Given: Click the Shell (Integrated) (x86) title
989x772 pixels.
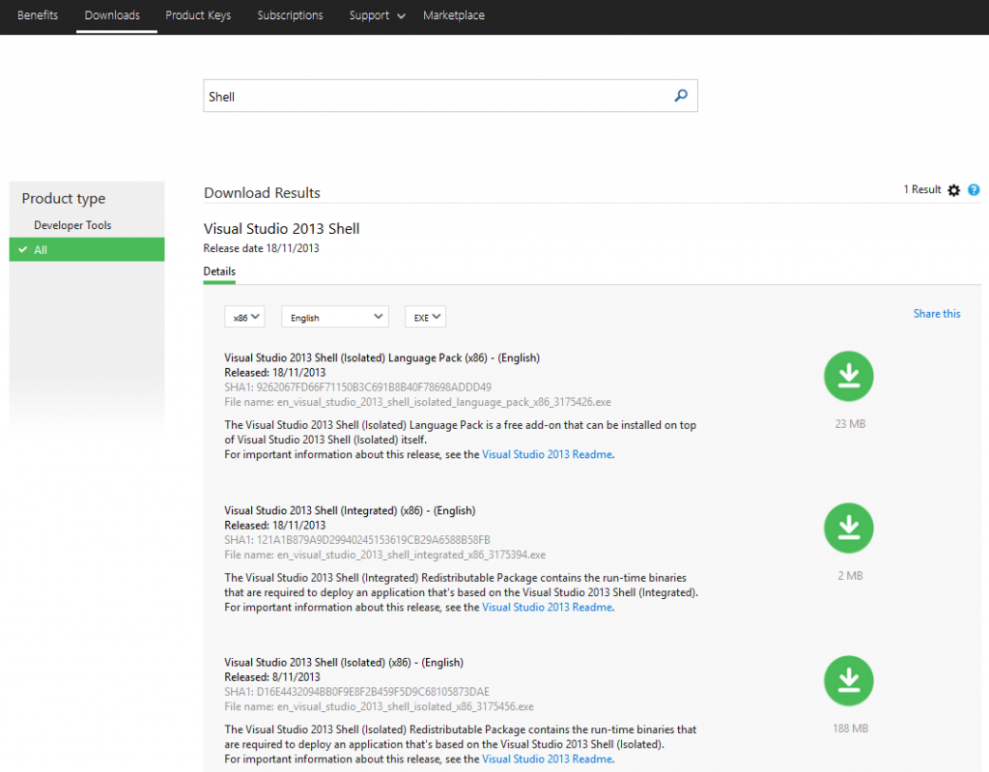Looking at the screenshot, I should 350,511.
